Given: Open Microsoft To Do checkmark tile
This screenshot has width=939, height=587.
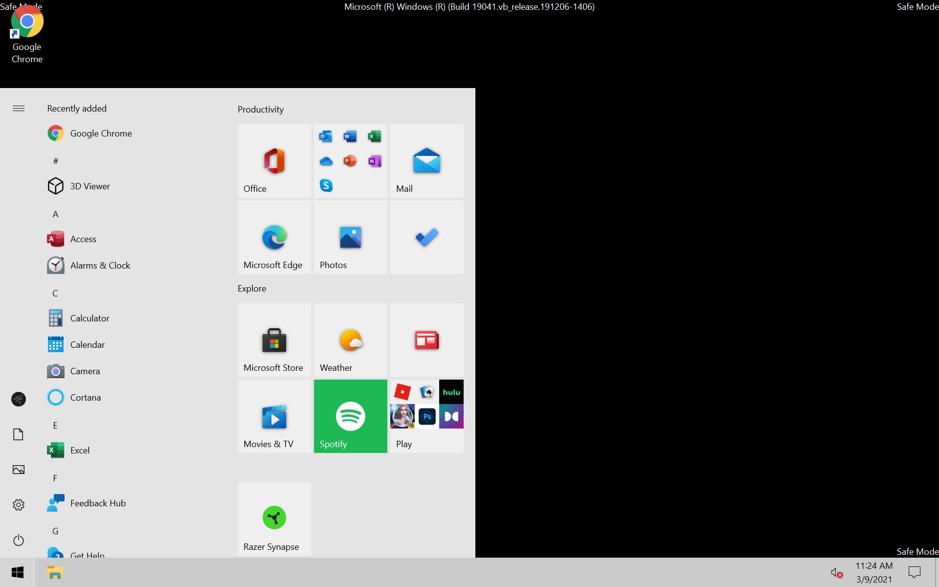Looking at the screenshot, I should click(x=426, y=237).
